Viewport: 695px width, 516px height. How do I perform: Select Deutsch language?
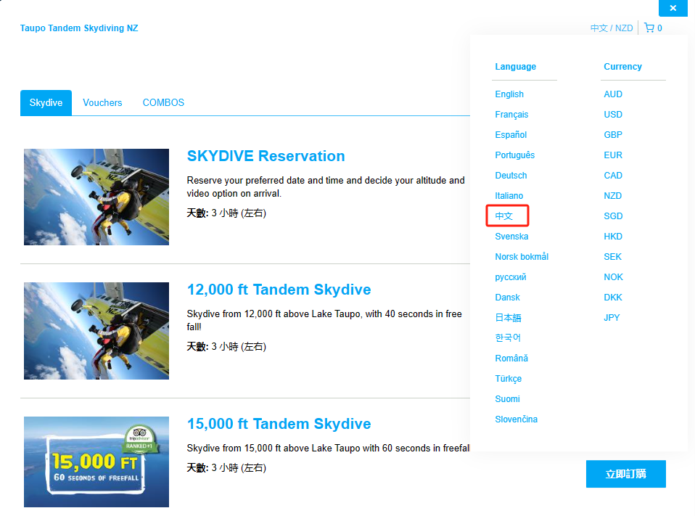tap(511, 176)
